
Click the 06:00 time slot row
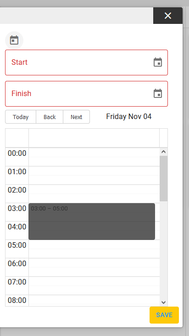[x=94, y=267]
